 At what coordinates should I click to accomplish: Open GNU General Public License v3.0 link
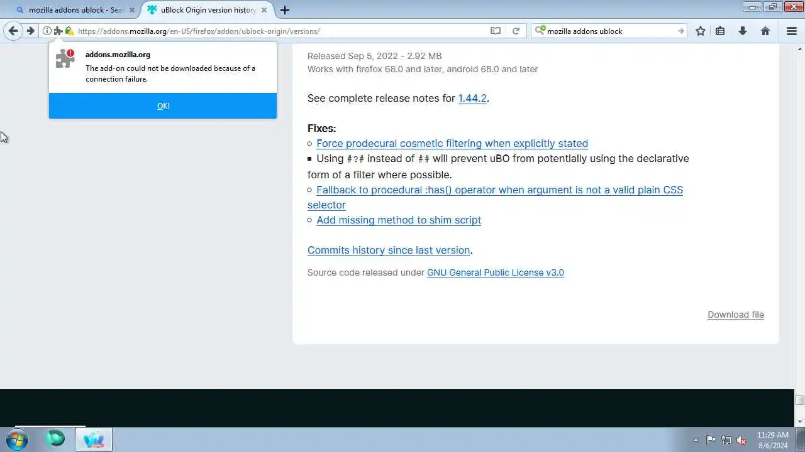tap(496, 272)
